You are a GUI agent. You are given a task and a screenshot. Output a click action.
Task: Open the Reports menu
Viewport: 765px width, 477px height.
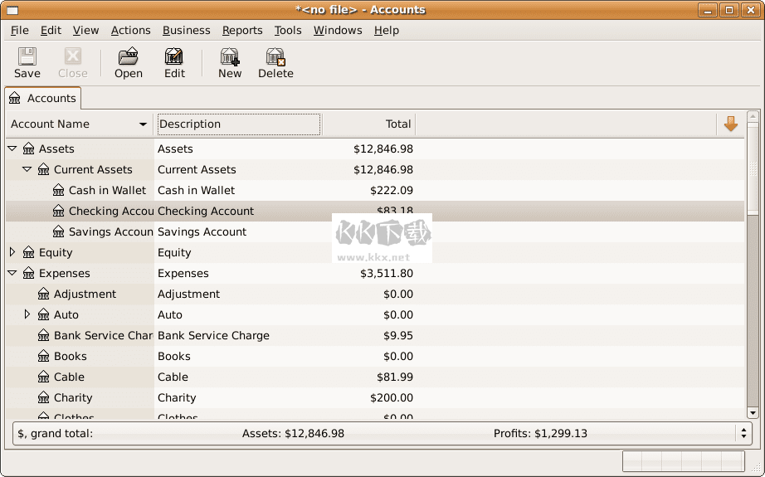(242, 31)
